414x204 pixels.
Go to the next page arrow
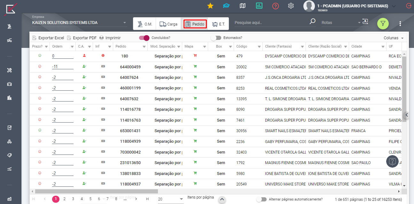click(136, 199)
